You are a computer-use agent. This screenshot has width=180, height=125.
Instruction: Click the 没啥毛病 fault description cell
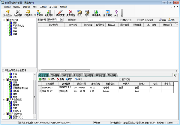66,91
